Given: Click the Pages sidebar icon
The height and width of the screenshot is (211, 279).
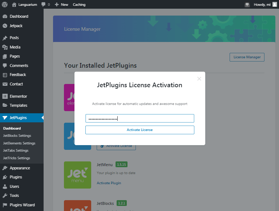Looking at the screenshot, I should (5, 56).
